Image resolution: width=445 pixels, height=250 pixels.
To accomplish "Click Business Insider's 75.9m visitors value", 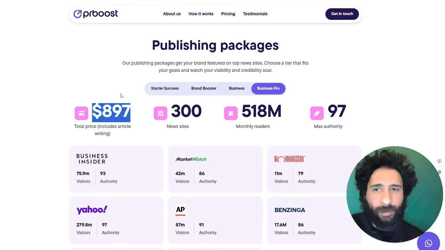I will click(83, 174).
